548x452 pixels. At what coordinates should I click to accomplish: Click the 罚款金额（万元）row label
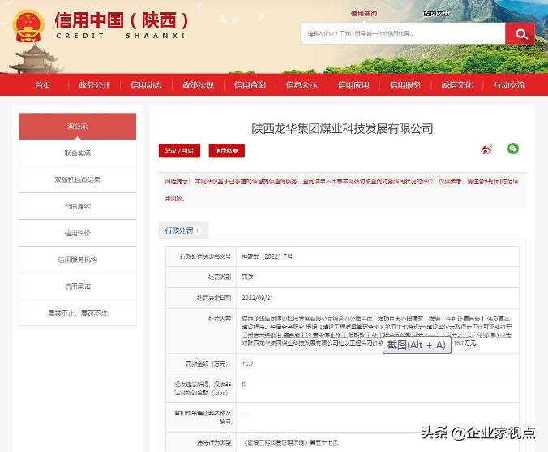pyautogui.click(x=207, y=364)
